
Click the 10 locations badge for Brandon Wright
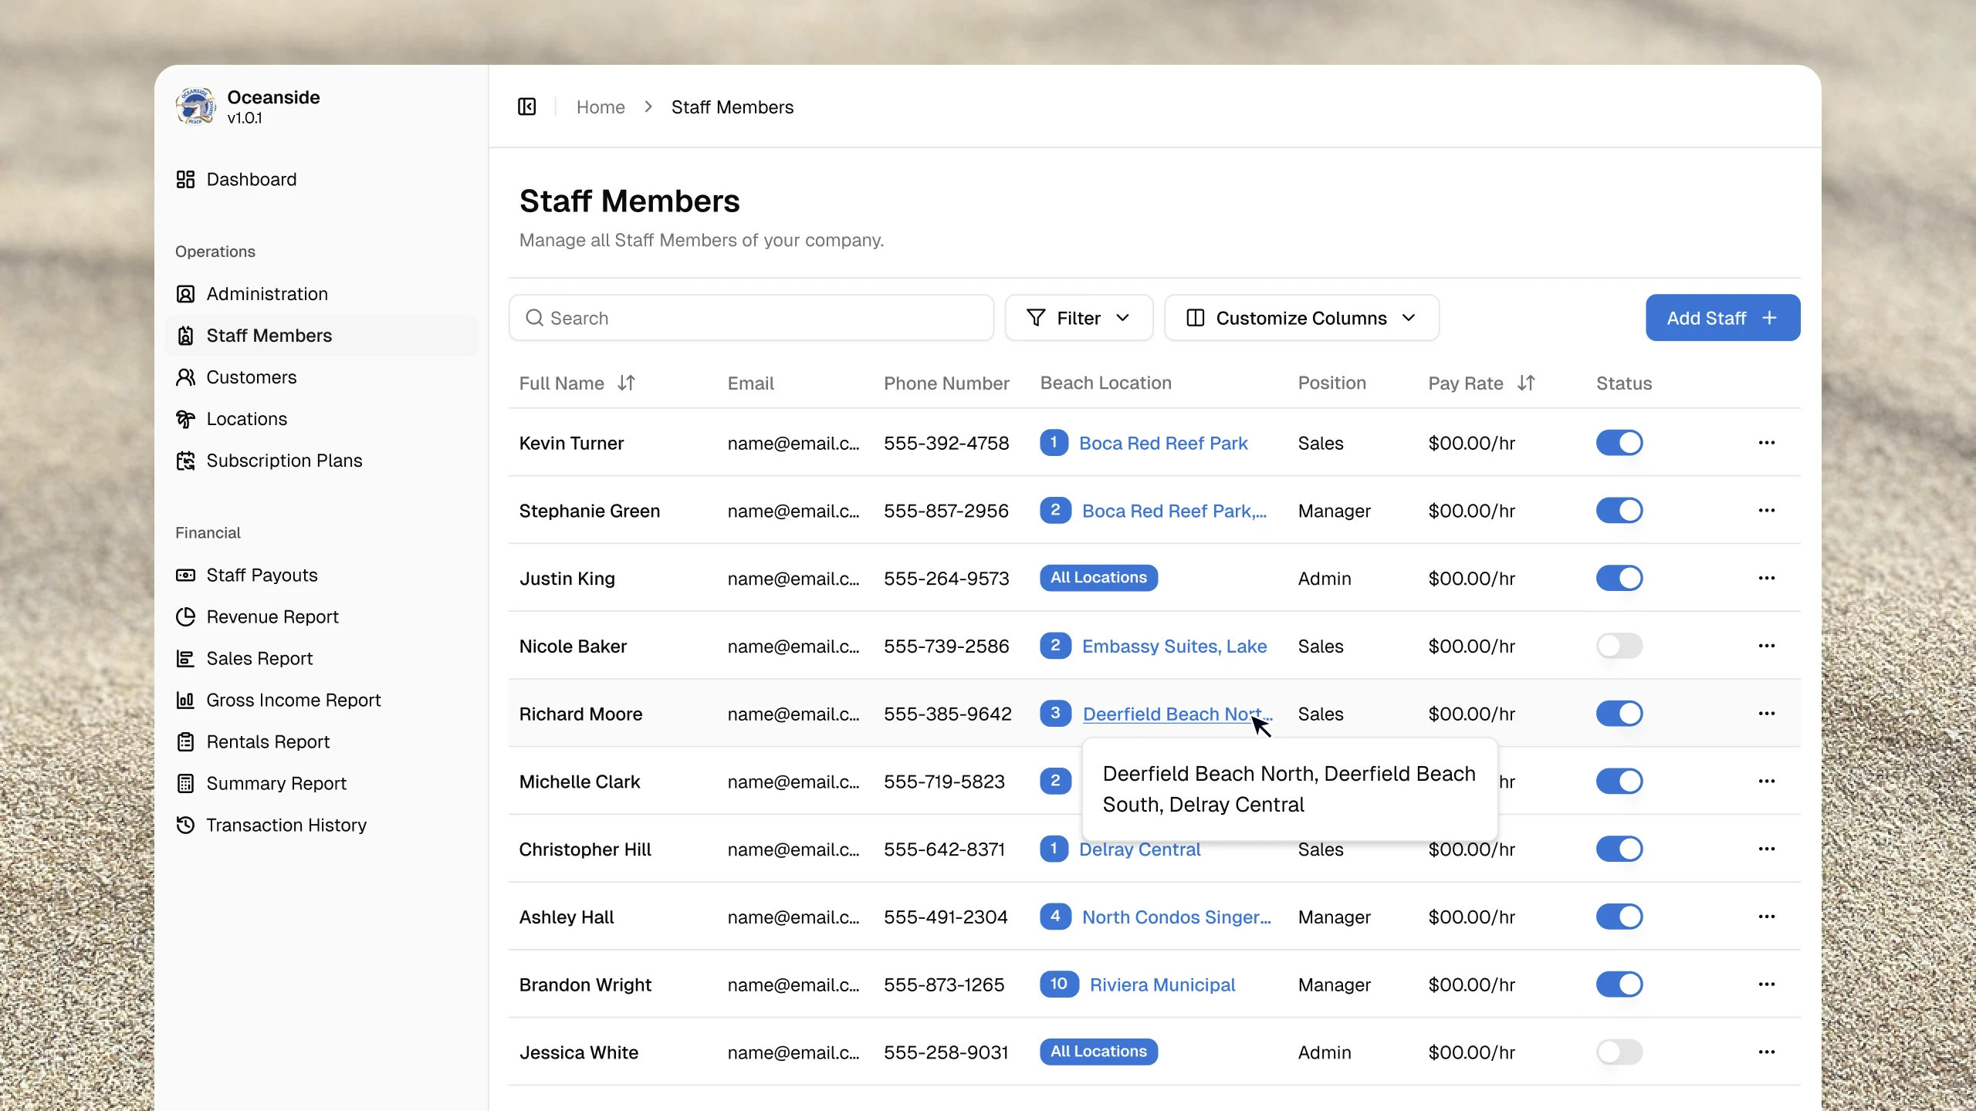coord(1058,984)
